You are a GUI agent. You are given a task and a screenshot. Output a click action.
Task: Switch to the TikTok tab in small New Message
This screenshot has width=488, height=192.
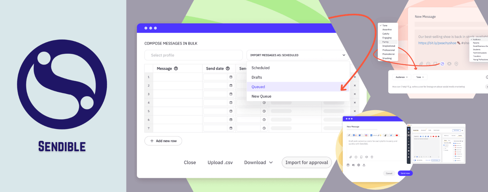[386, 135]
